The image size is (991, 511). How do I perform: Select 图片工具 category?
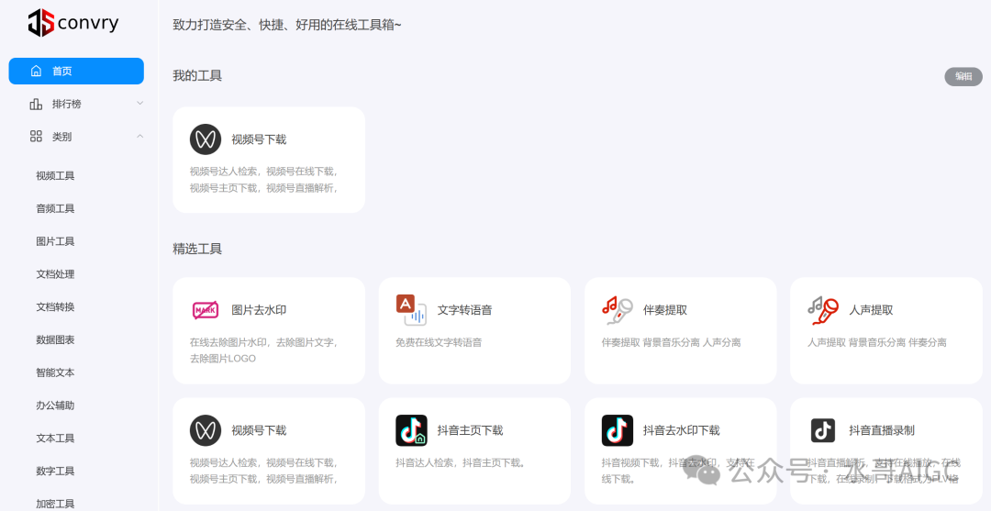pos(56,241)
